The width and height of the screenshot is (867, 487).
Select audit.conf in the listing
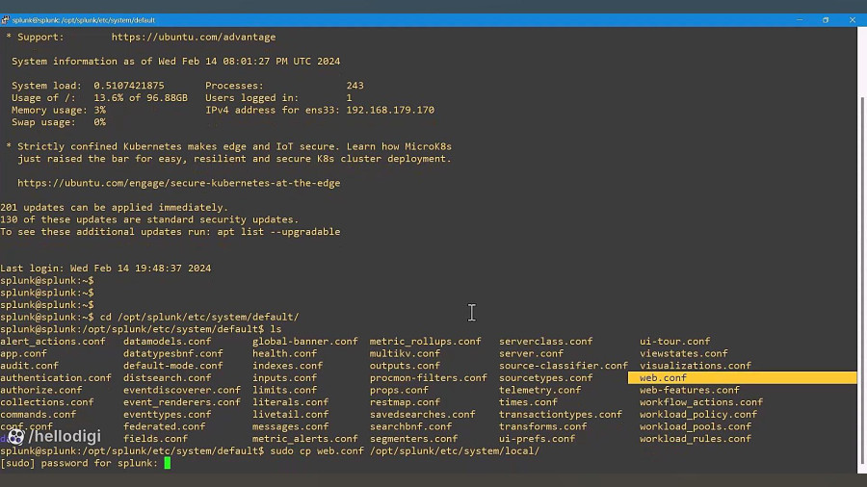tap(29, 366)
